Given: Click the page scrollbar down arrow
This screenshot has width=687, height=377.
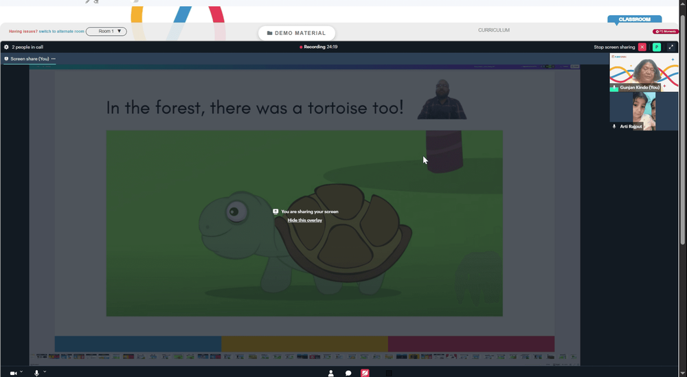Looking at the screenshot, I should pyautogui.click(x=683, y=373).
